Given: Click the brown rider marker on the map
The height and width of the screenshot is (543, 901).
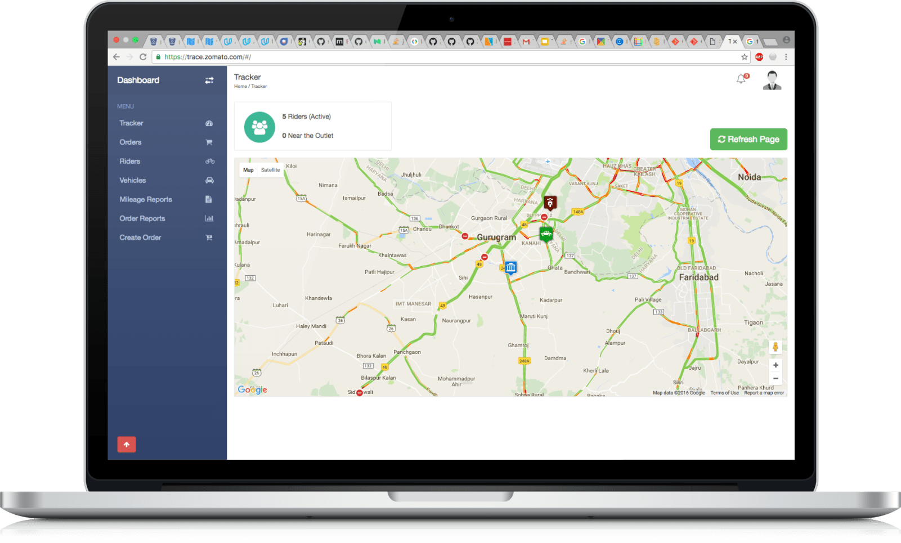Looking at the screenshot, I should pyautogui.click(x=550, y=203).
